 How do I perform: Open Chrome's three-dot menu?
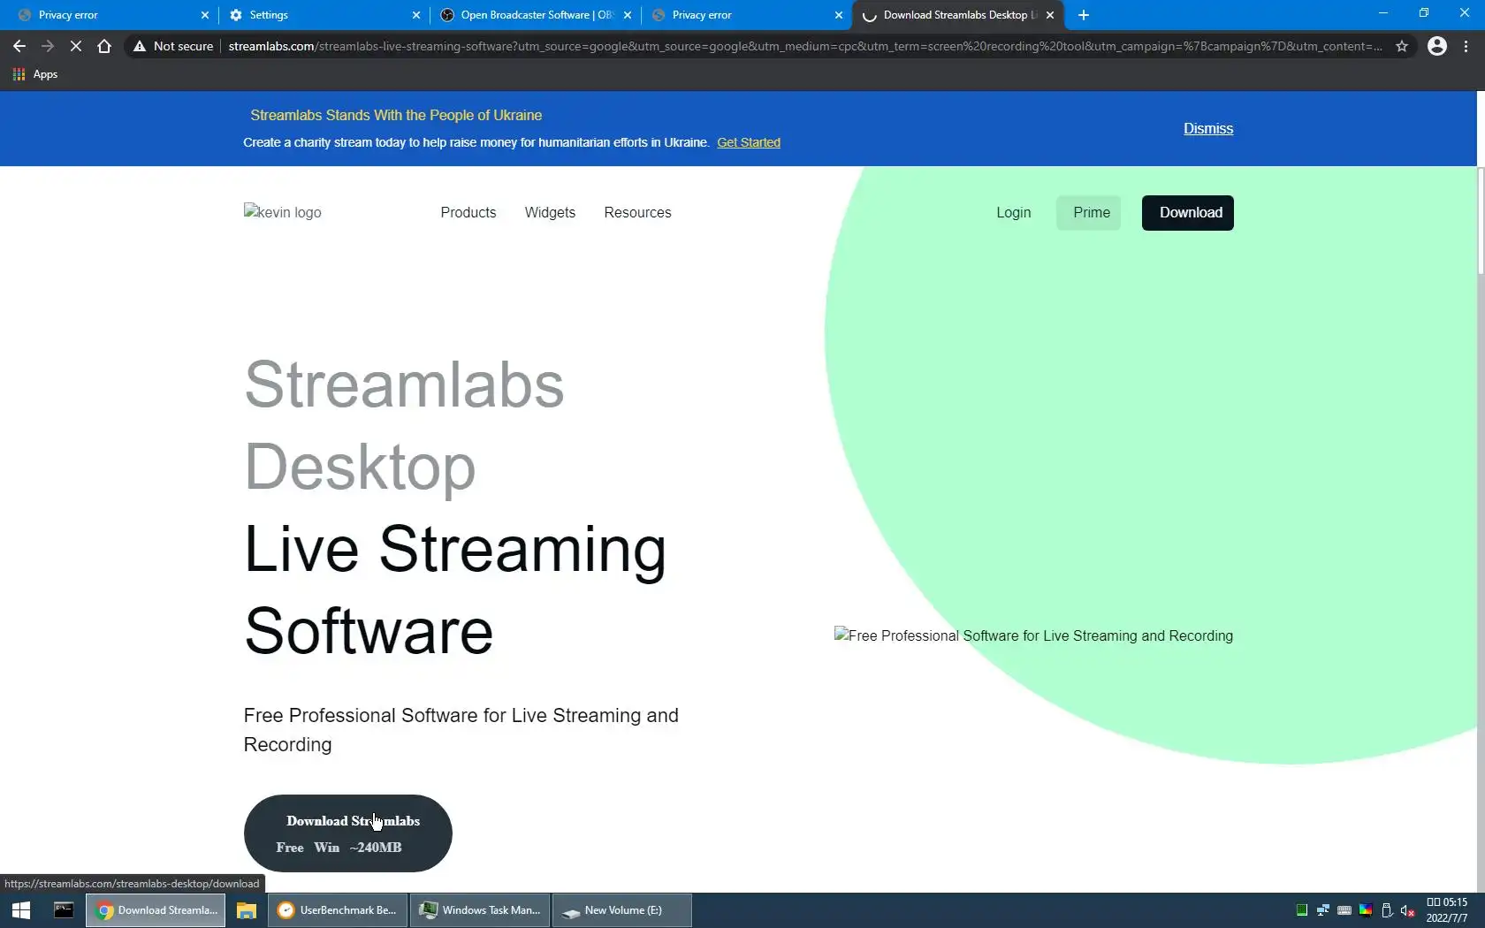[x=1466, y=46]
